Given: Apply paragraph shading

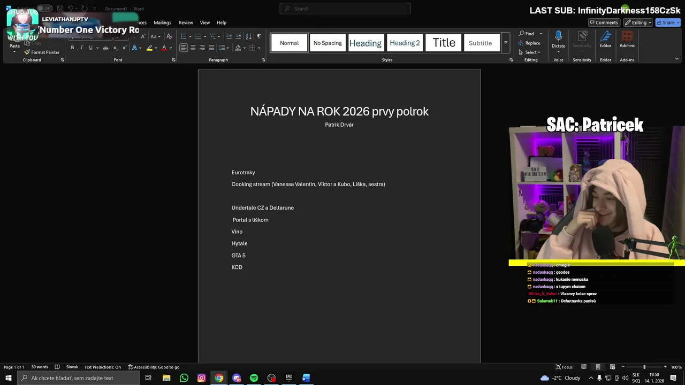Looking at the screenshot, I should coord(238,48).
